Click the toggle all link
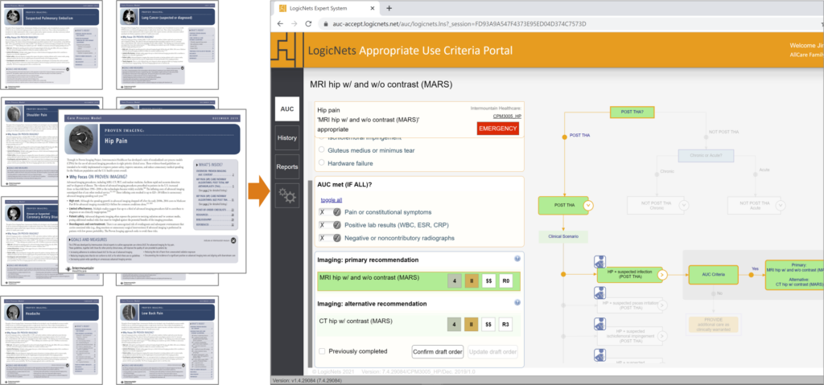The width and height of the screenshot is (824, 385). pos(331,199)
